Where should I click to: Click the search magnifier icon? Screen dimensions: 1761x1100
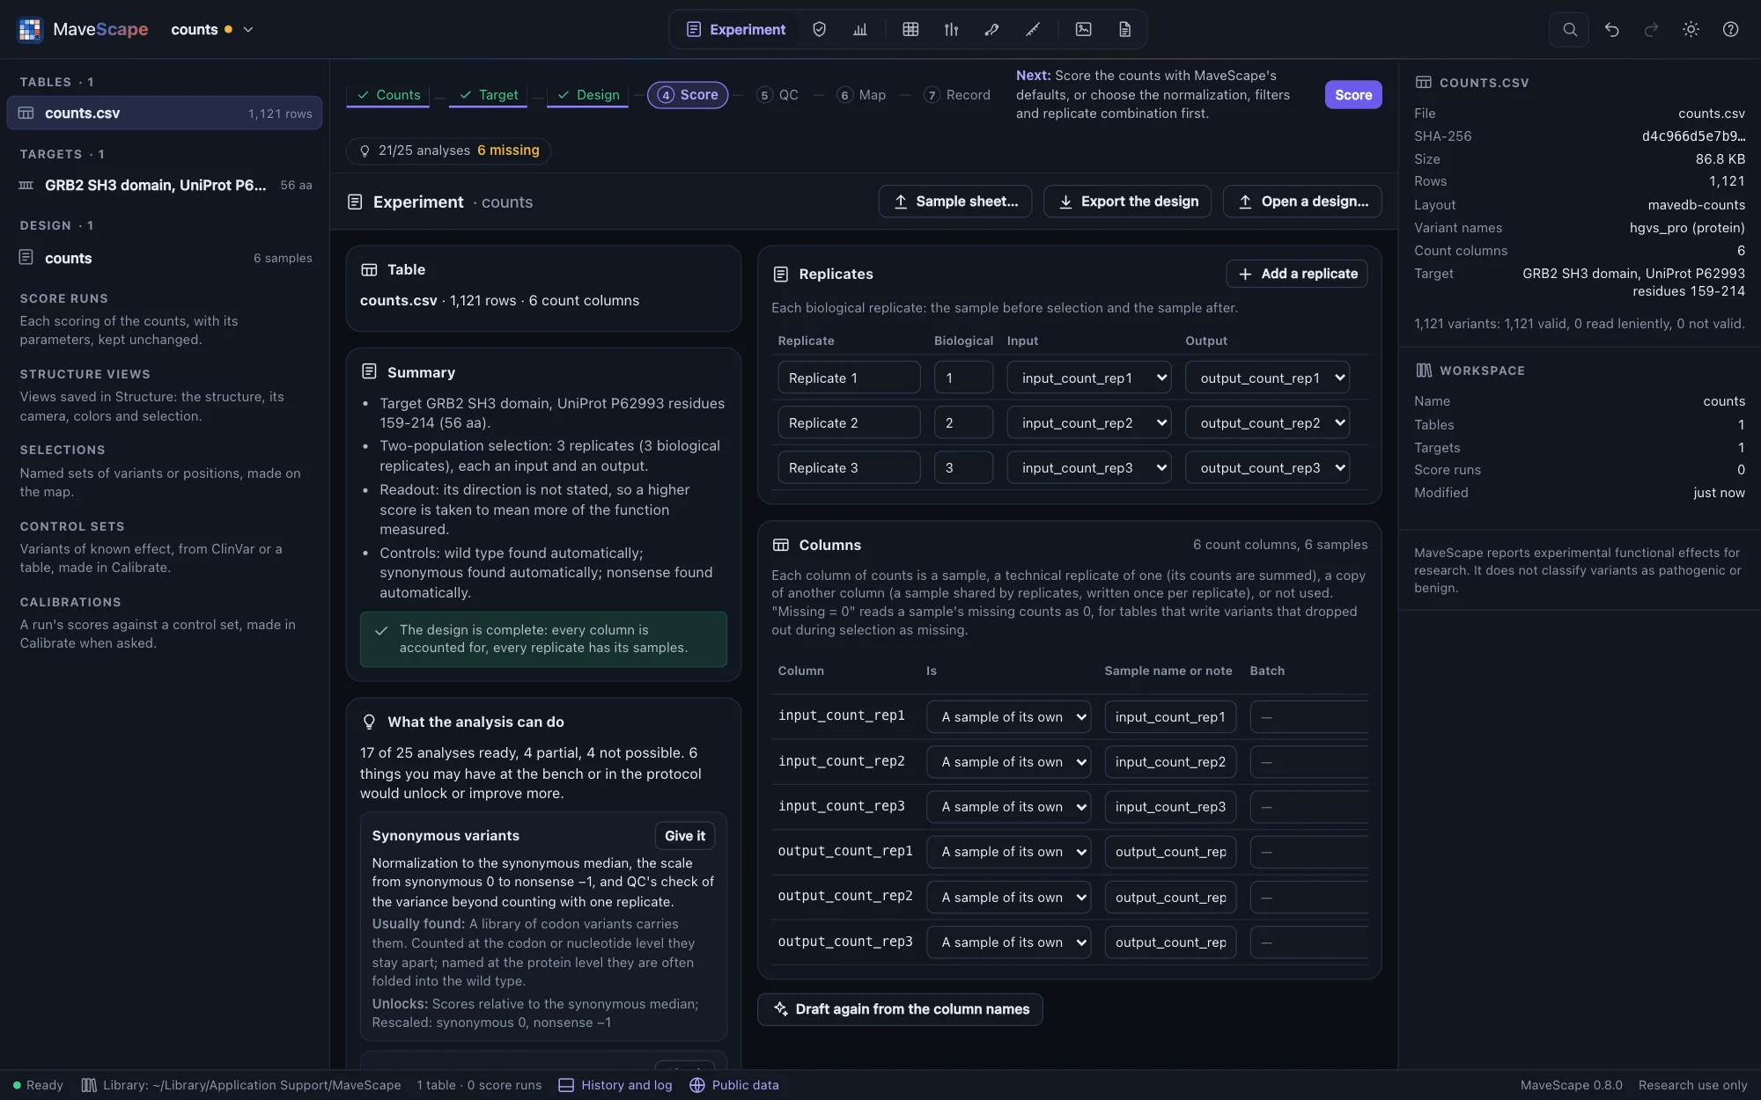pos(1569,29)
